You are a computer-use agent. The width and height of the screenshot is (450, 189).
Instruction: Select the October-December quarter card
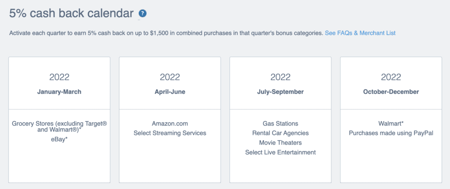coord(391,120)
